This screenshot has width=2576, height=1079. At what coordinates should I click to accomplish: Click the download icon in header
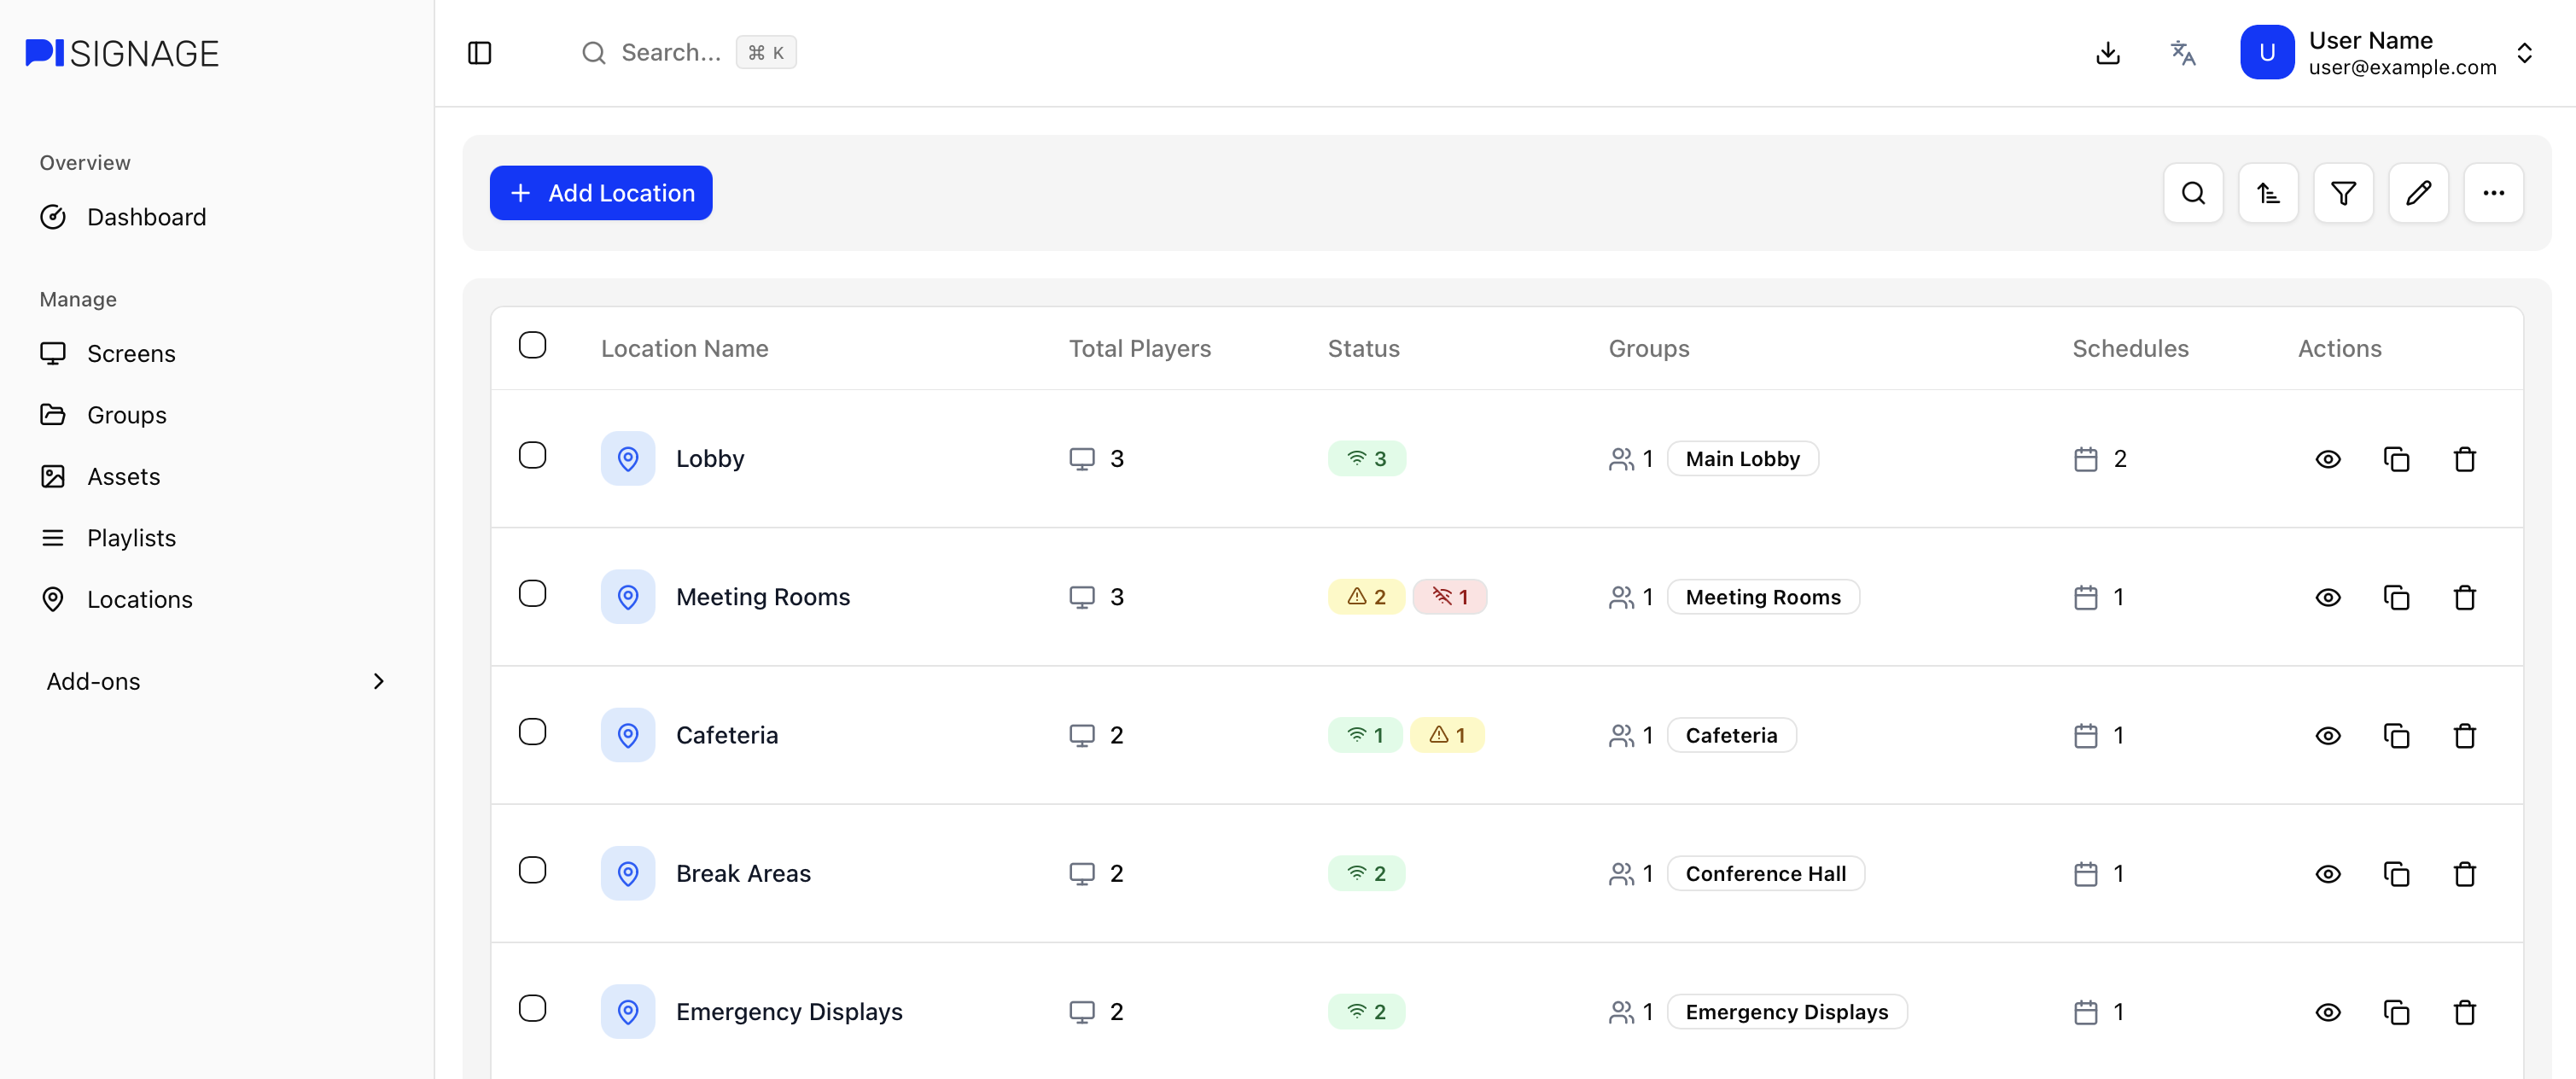tap(2107, 53)
